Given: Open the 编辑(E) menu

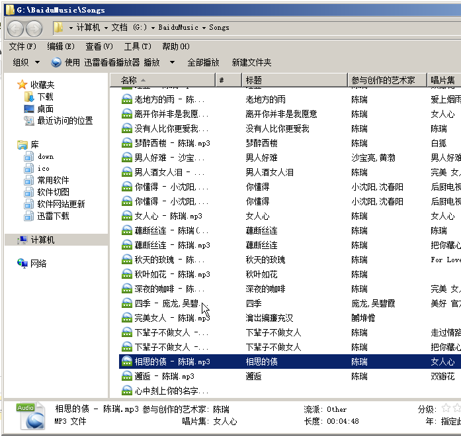Looking at the screenshot, I should point(61,46).
